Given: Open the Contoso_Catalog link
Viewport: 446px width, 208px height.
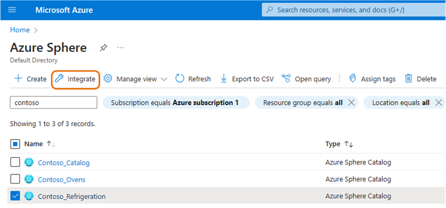Looking at the screenshot, I should (64, 163).
